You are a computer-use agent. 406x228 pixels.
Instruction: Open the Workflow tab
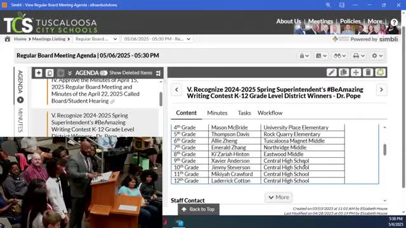(x=270, y=113)
